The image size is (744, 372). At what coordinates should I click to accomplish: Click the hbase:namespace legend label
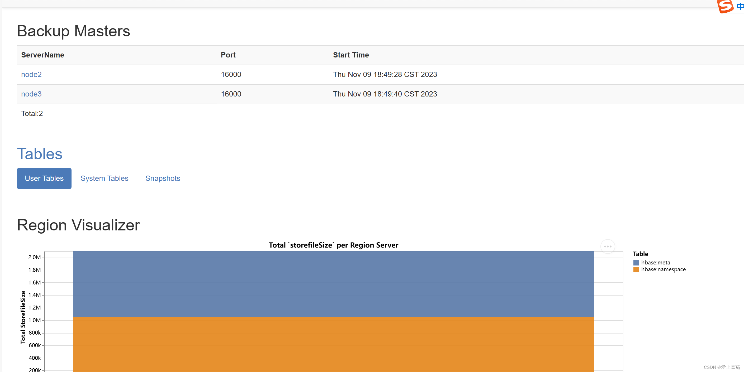point(663,269)
